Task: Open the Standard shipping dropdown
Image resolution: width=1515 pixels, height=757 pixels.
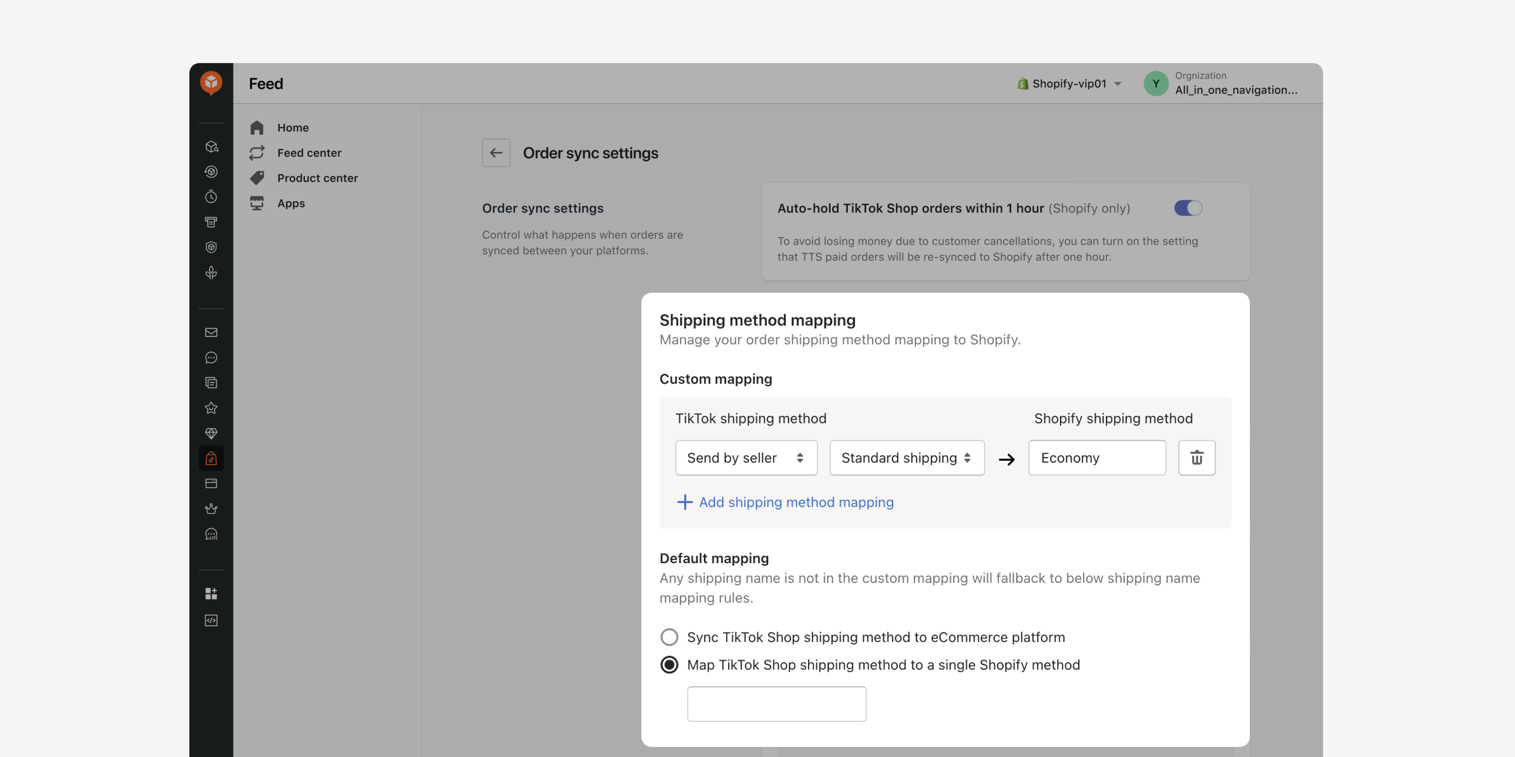Action: [906, 457]
